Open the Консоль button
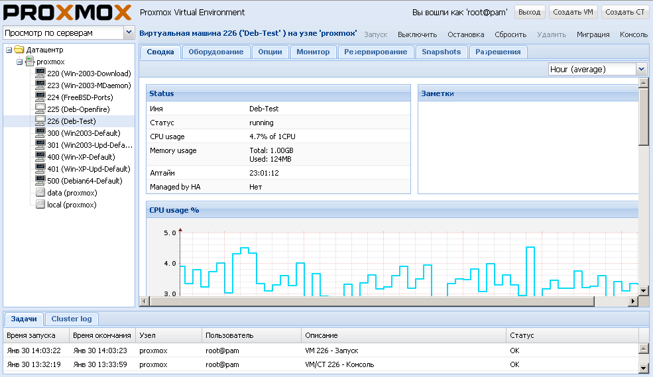The image size is (653, 377). tap(633, 34)
